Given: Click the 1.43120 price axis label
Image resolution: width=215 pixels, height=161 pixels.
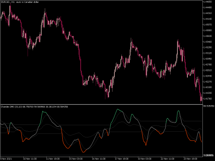Looking at the screenshot, I should [x=207, y=53].
